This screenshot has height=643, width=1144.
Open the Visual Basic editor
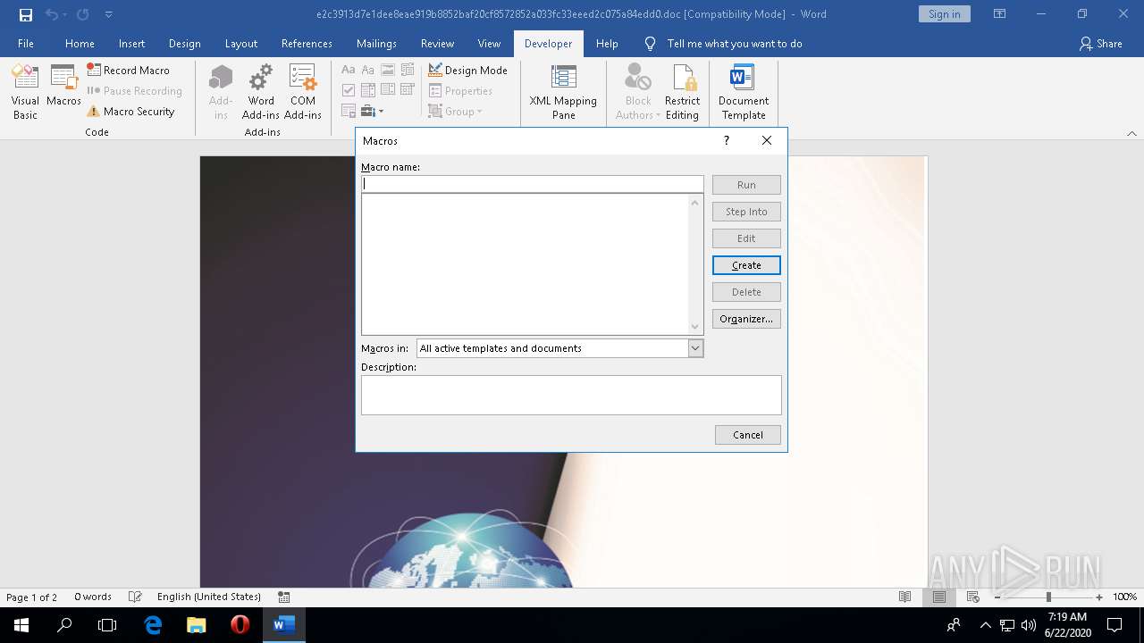pyautogui.click(x=25, y=92)
